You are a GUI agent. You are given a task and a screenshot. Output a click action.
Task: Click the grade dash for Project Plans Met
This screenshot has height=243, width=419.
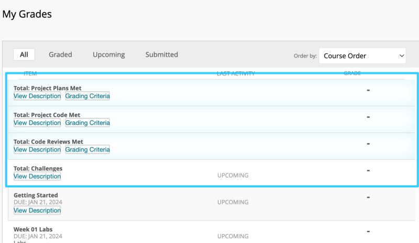click(368, 91)
